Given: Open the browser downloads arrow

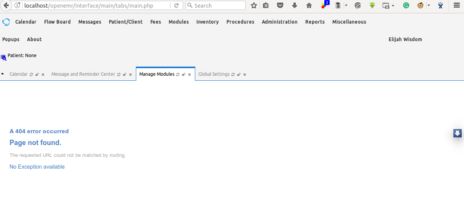Looking at the screenshot, I should click(x=294, y=5).
